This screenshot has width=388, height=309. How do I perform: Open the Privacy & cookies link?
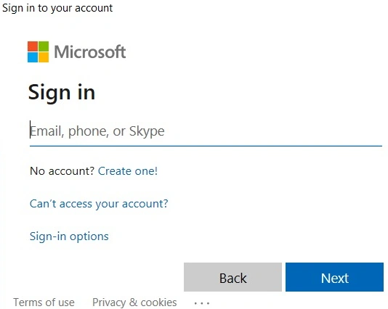[x=134, y=302]
